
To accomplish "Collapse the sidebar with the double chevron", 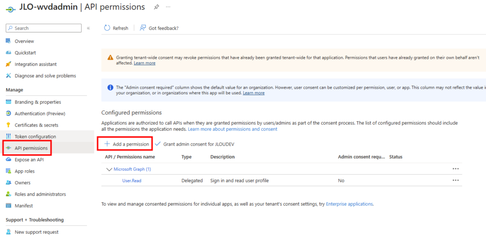I will coord(88,28).
